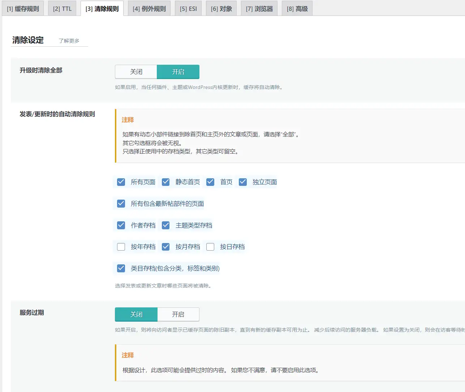This screenshot has width=465, height=392.
Task: Click 开启 for 升级时清除全部
Action: tap(178, 72)
